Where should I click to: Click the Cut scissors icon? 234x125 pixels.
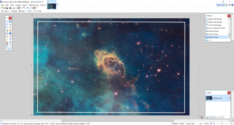pyautogui.click(x=13, y=8)
